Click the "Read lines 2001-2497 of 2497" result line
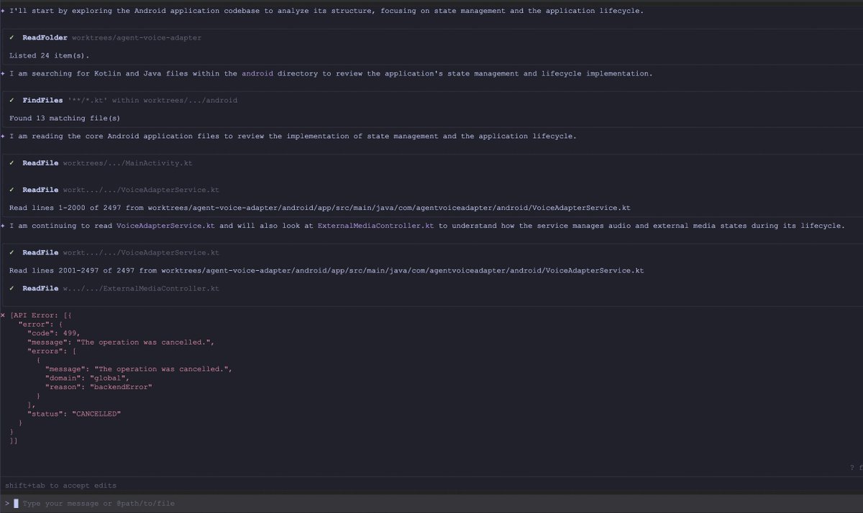The width and height of the screenshot is (863, 513). pyautogui.click(x=327, y=271)
